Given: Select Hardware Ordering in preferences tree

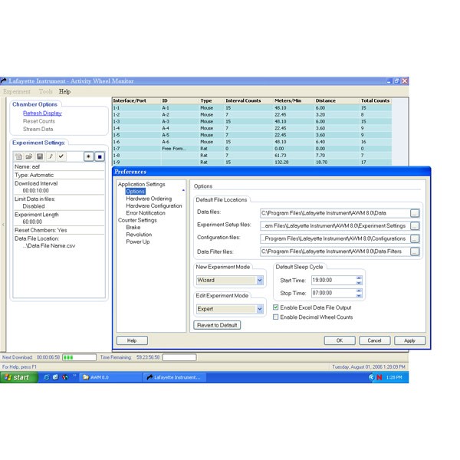Looking at the screenshot, I should coord(149,199).
